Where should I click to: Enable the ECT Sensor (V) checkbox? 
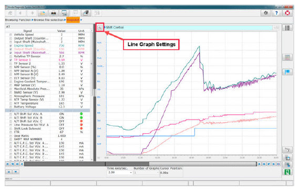click(x=11, y=78)
